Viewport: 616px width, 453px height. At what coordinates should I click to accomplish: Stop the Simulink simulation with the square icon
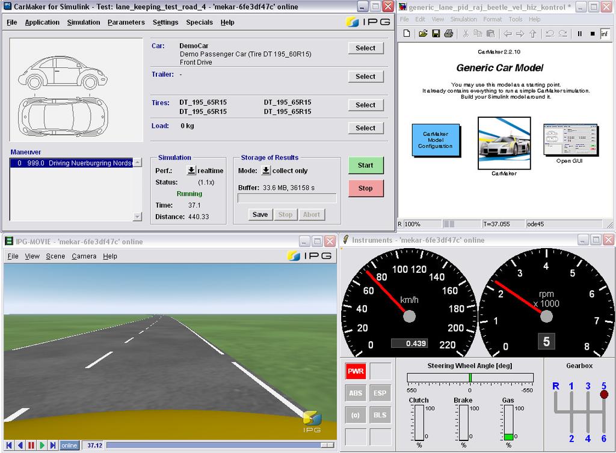click(593, 34)
